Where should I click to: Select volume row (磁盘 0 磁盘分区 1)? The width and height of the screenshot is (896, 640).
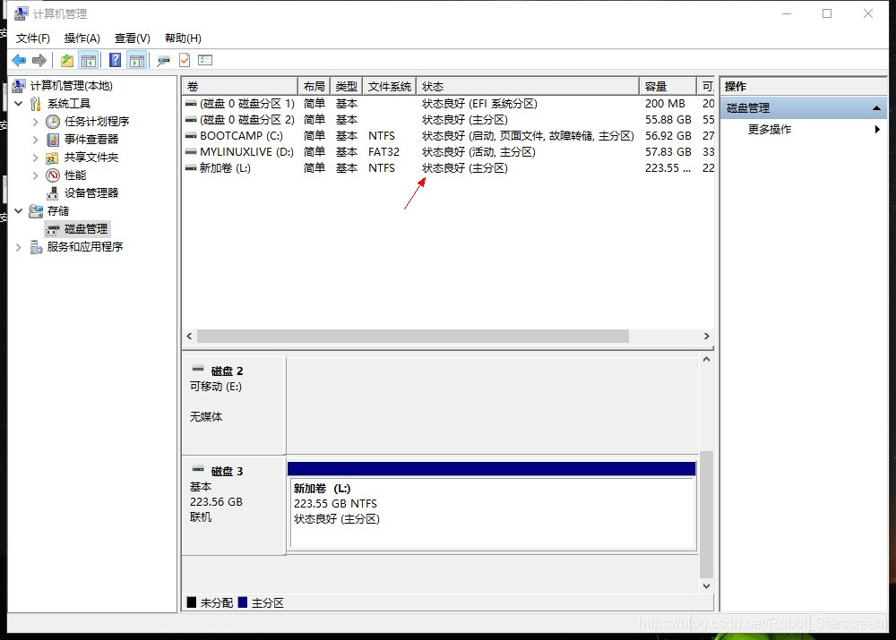(x=449, y=103)
